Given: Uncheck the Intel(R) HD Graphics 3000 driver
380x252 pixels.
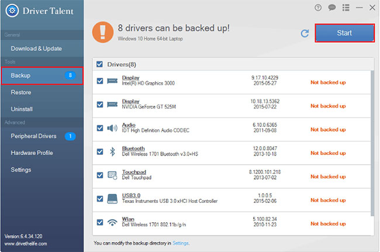Looking at the screenshot, I should tap(100, 81).
